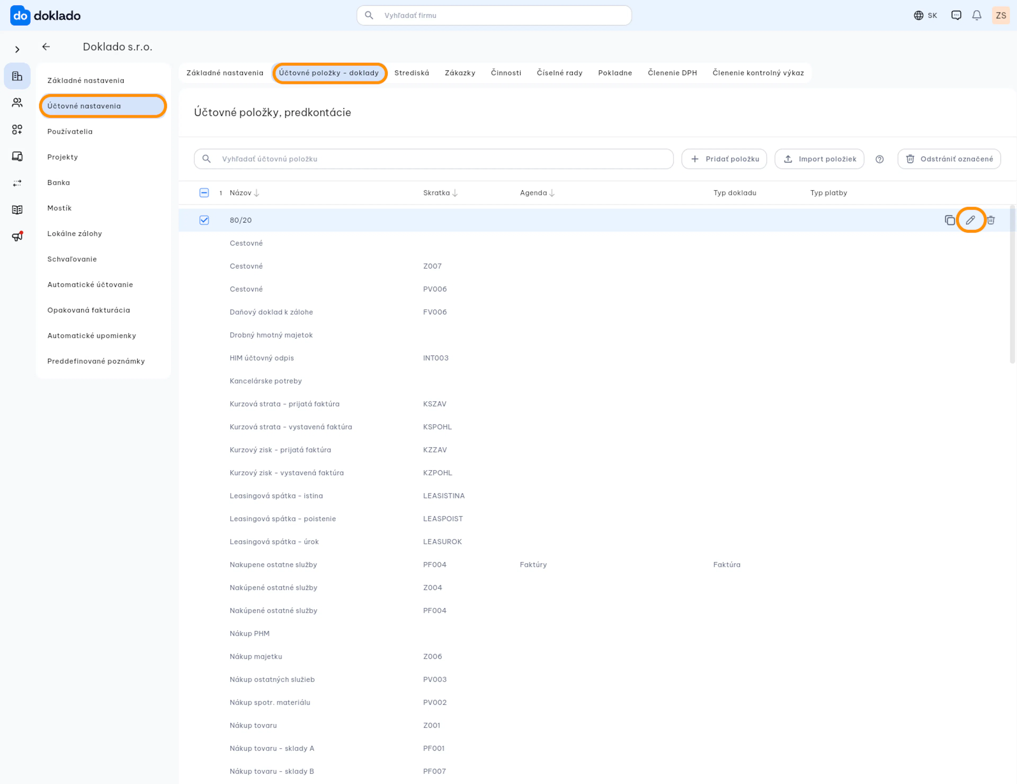The image size is (1017, 784).
Task: Sort by Agenda column arrow
Action: pyautogui.click(x=552, y=193)
